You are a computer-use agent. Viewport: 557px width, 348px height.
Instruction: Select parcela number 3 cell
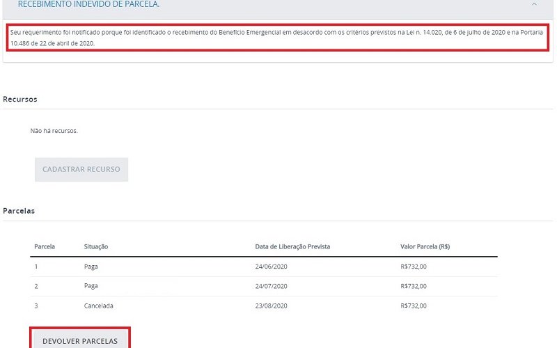(36, 306)
